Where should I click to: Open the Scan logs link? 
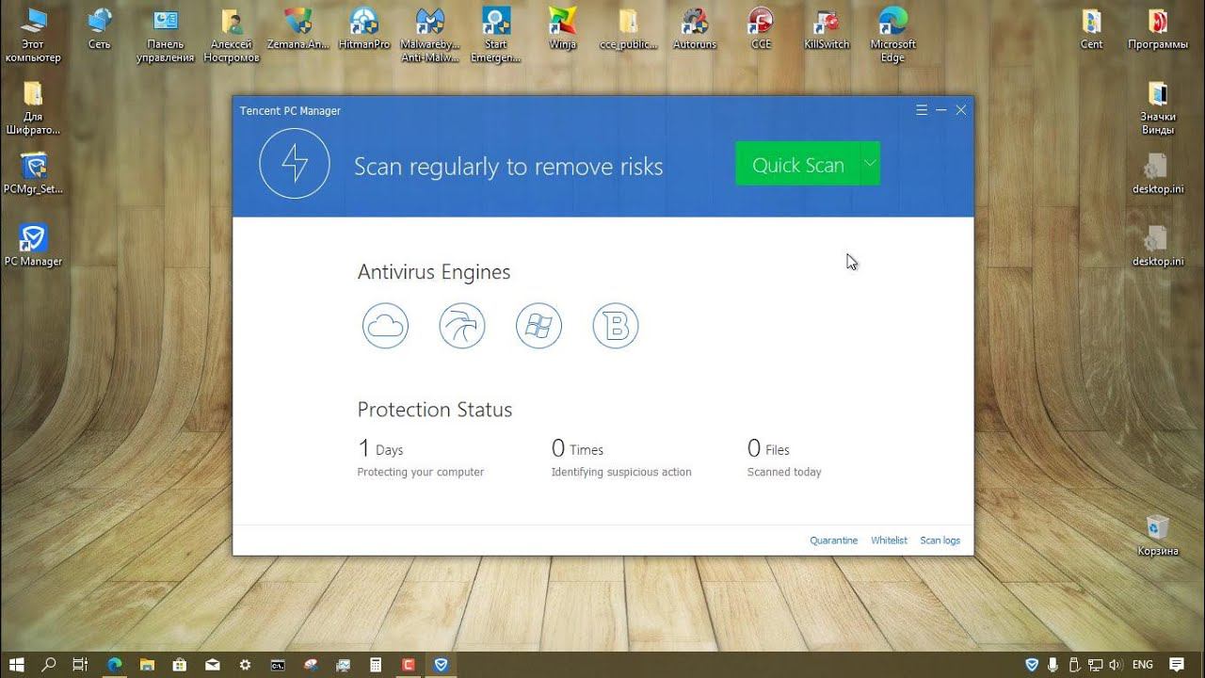click(x=940, y=541)
